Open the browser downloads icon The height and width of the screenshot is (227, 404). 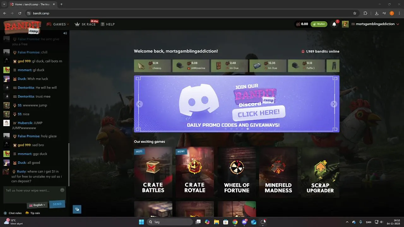click(377, 13)
